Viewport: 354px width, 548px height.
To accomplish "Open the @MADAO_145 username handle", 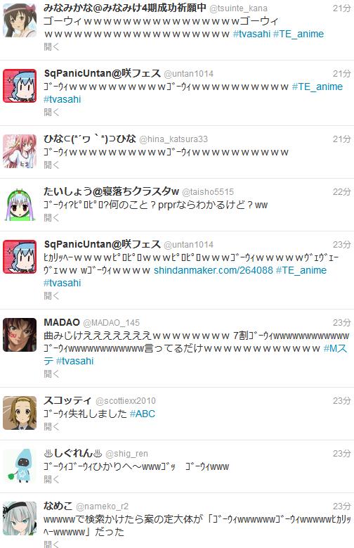I will (112, 323).
